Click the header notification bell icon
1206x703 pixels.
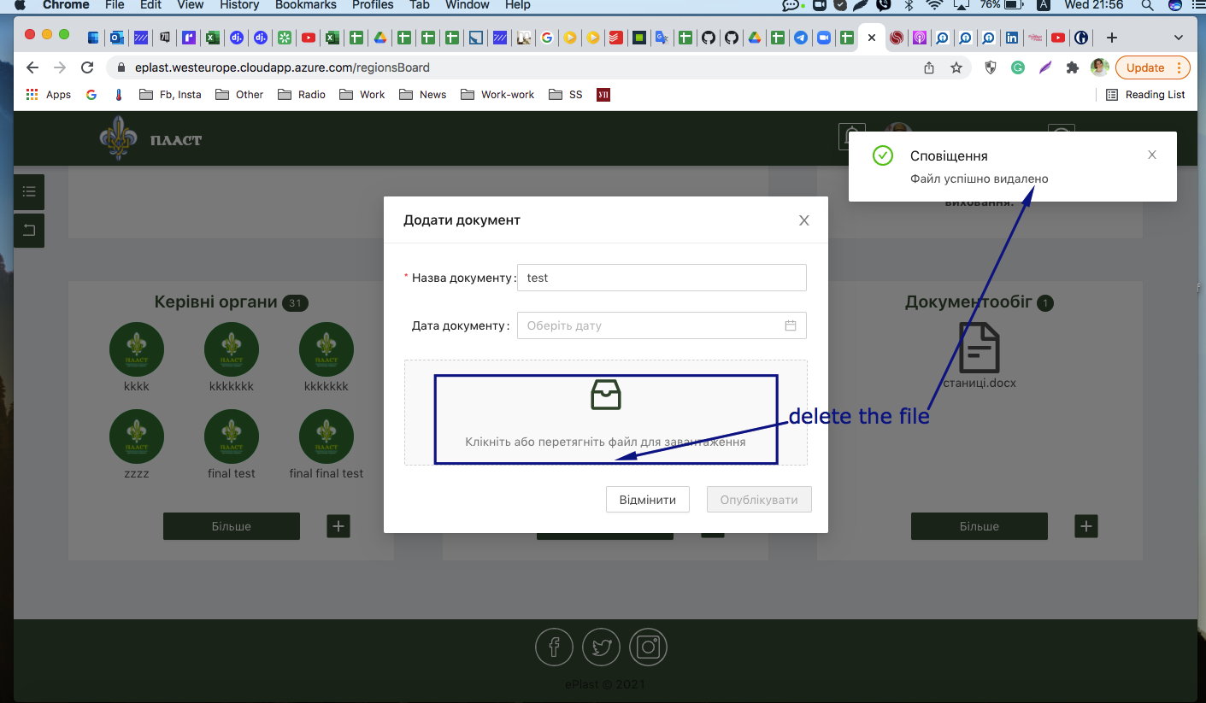point(852,137)
